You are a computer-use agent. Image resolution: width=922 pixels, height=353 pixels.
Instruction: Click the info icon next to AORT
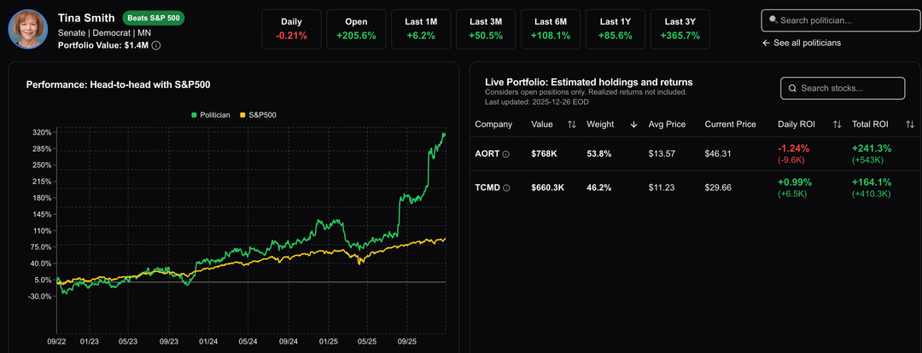[505, 154]
